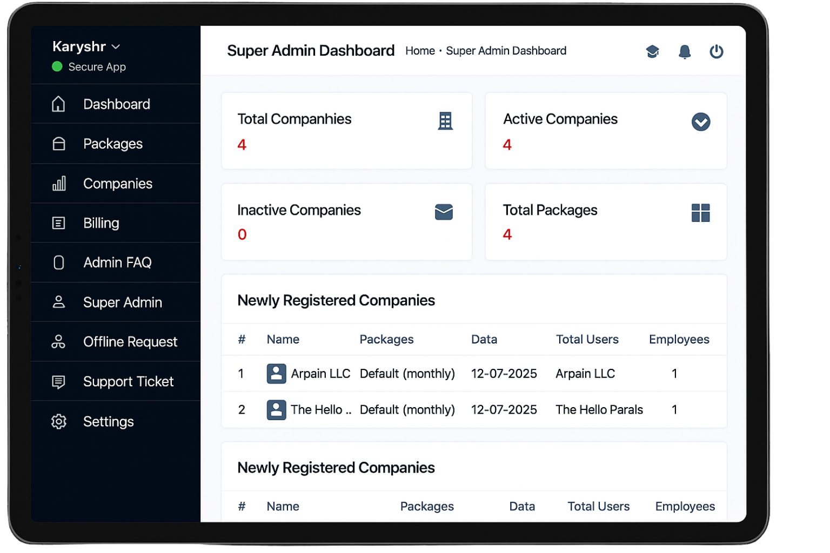Click the envelope icon on Inactive Companies card
Screen dimensions: 830x553
coord(444,212)
